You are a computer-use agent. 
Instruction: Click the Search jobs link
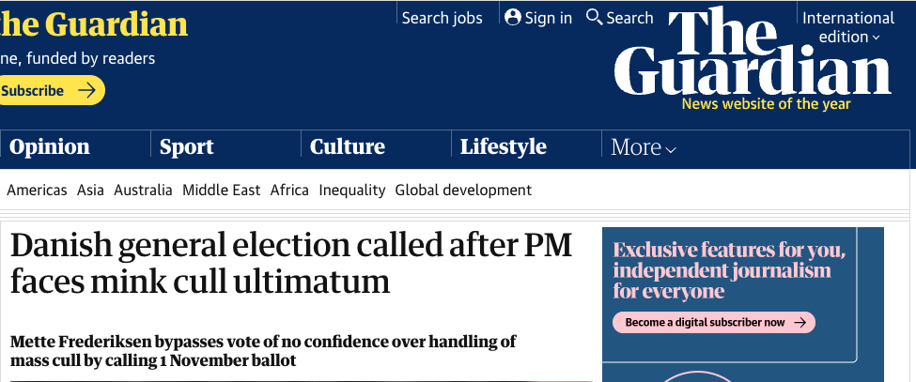tap(442, 18)
